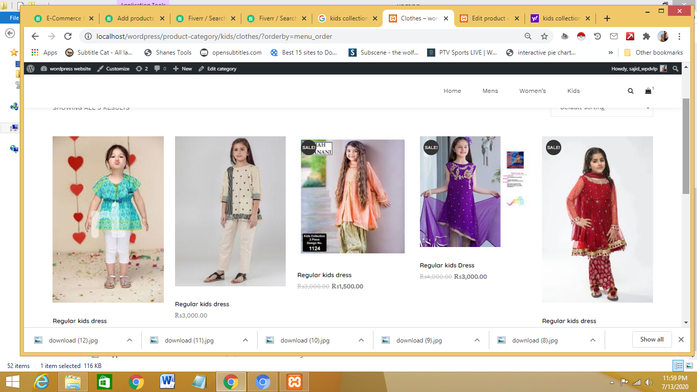Open the Default sorting dropdown

(602, 107)
